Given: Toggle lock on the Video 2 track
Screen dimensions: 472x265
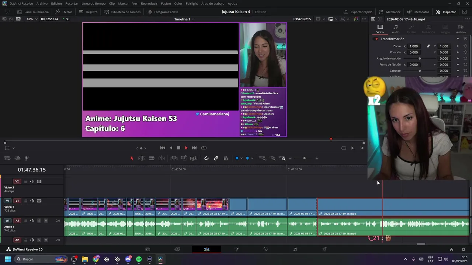Looking at the screenshot, I should 25,181.
